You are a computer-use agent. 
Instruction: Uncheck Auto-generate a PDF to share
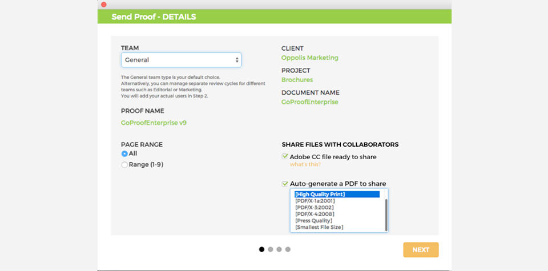(x=285, y=184)
